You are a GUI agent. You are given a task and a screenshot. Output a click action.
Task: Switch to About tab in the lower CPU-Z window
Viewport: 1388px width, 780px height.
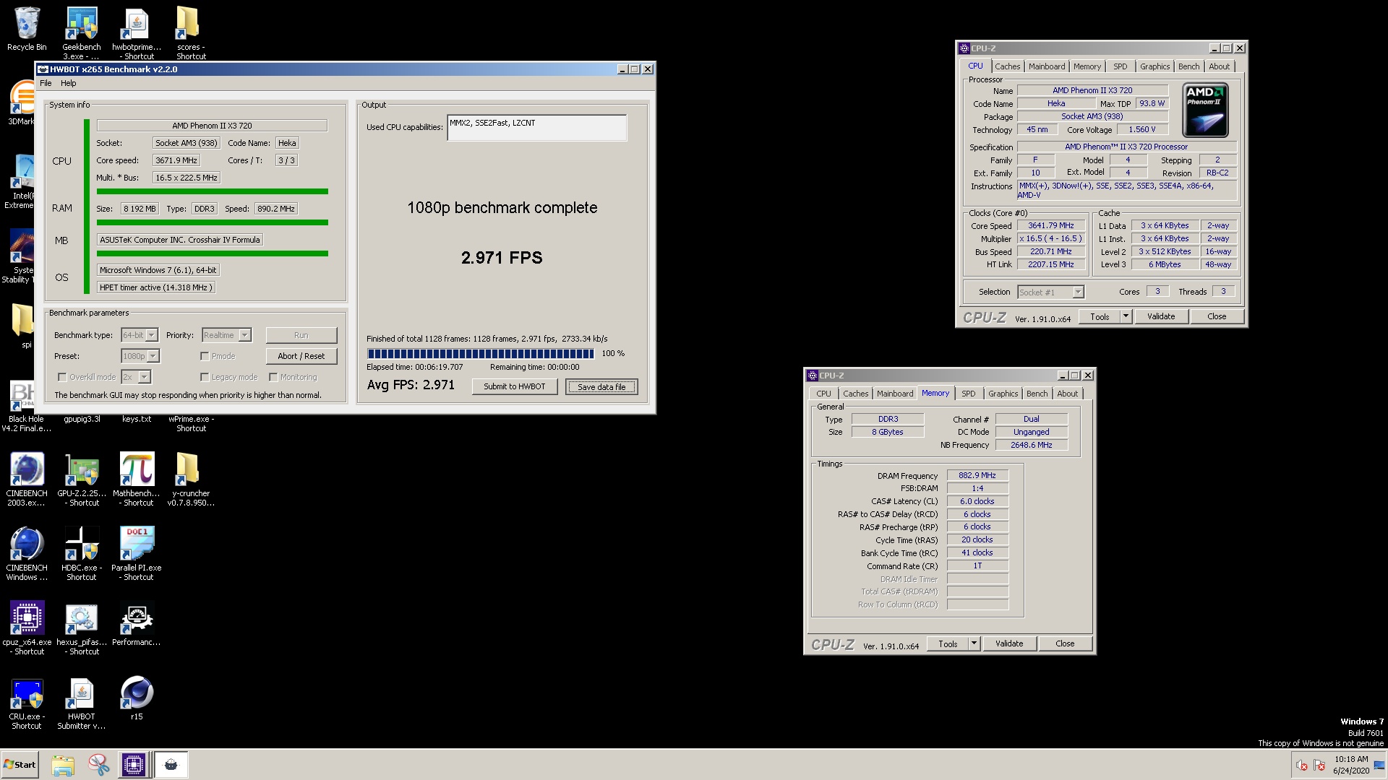coord(1067,394)
